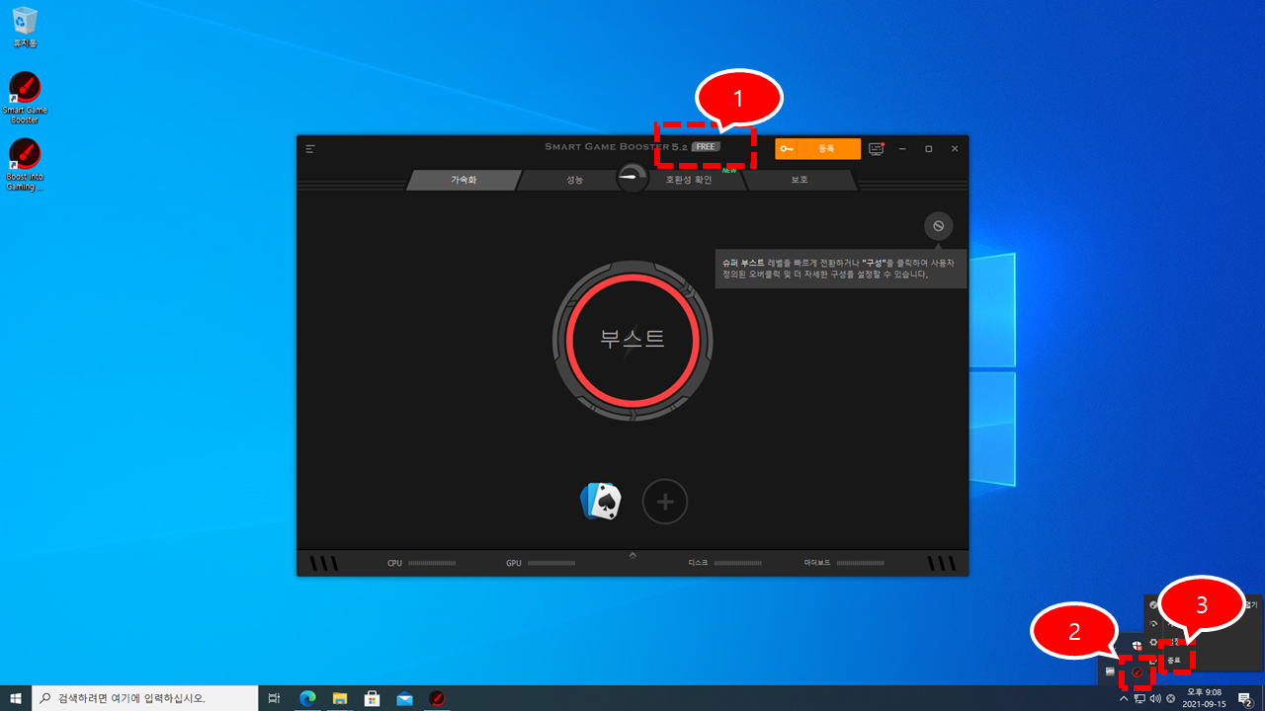Click Smart Game Booster tray overflow icon
The image size is (1265, 711).
tap(1137, 672)
